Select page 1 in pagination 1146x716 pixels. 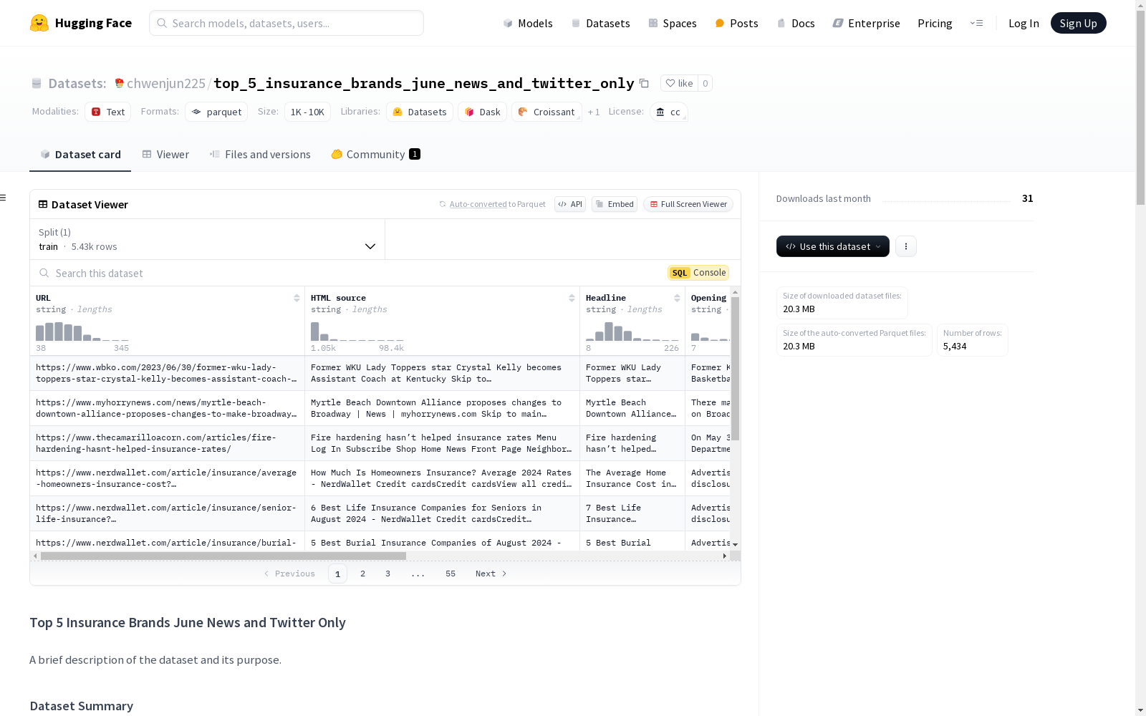tap(337, 574)
